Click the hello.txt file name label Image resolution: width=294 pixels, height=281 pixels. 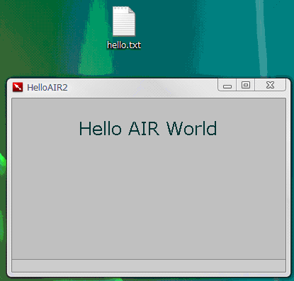(x=124, y=45)
